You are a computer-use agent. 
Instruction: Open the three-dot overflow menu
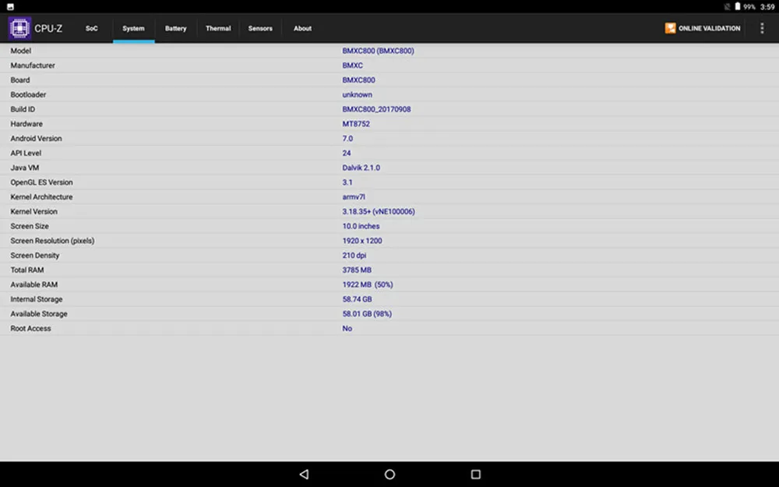[x=762, y=28]
